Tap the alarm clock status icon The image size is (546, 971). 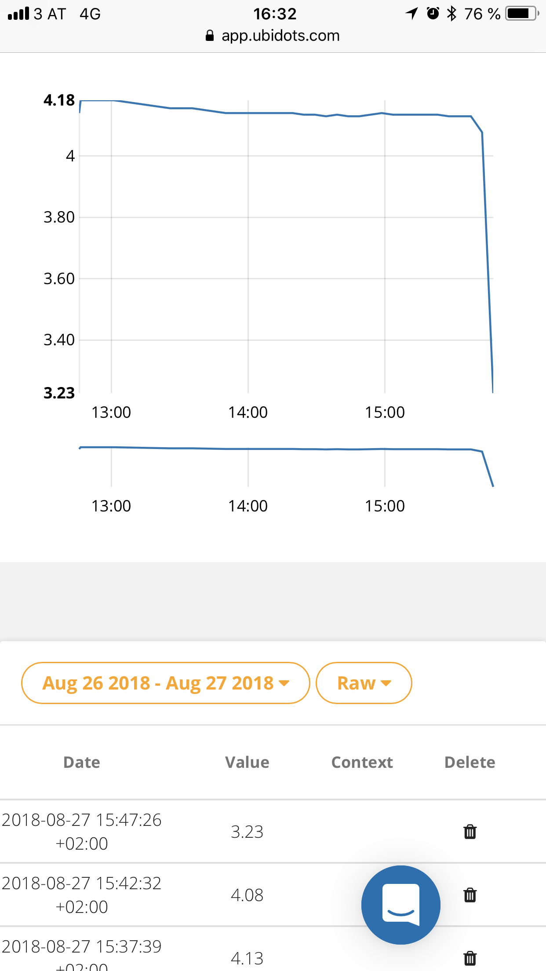(433, 14)
